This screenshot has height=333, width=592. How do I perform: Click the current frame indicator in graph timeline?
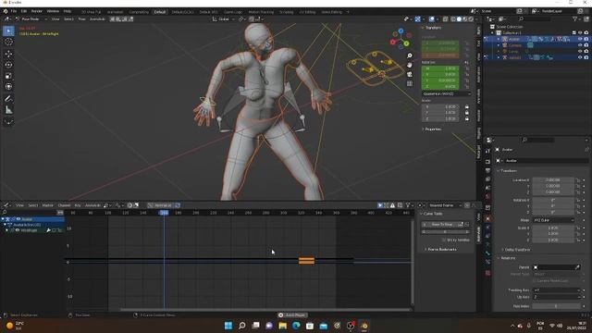click(x=164, y=213)
